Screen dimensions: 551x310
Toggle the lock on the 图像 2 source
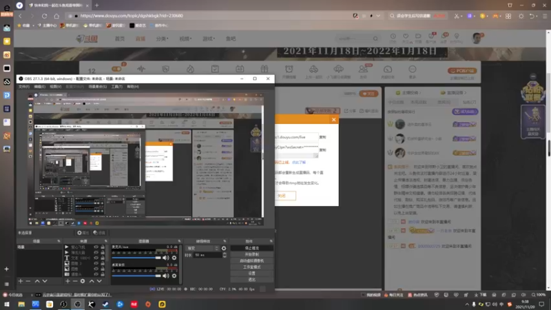pos(103,263)
